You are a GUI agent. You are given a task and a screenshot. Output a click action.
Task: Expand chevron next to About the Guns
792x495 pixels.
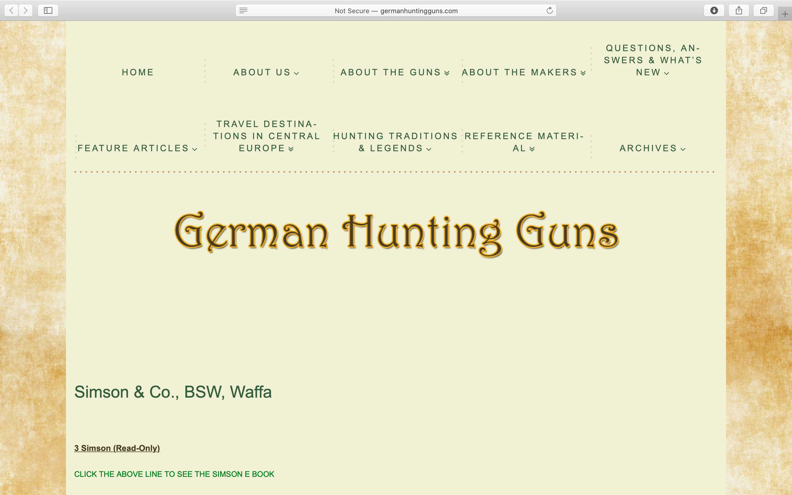447,73
